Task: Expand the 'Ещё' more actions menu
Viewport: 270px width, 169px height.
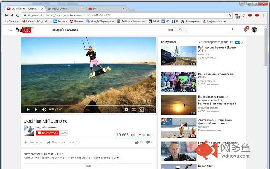Action: coord(75,142)
